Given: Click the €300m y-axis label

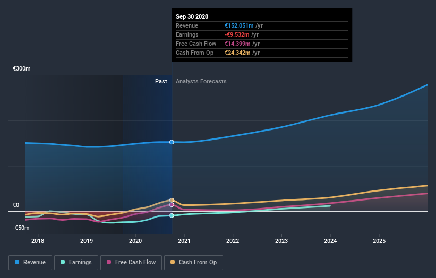Looking at the screenshot, I should pyautogui.click(x=22, y=68).
